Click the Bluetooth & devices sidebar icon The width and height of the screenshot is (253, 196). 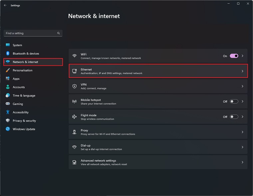(8, 53)
